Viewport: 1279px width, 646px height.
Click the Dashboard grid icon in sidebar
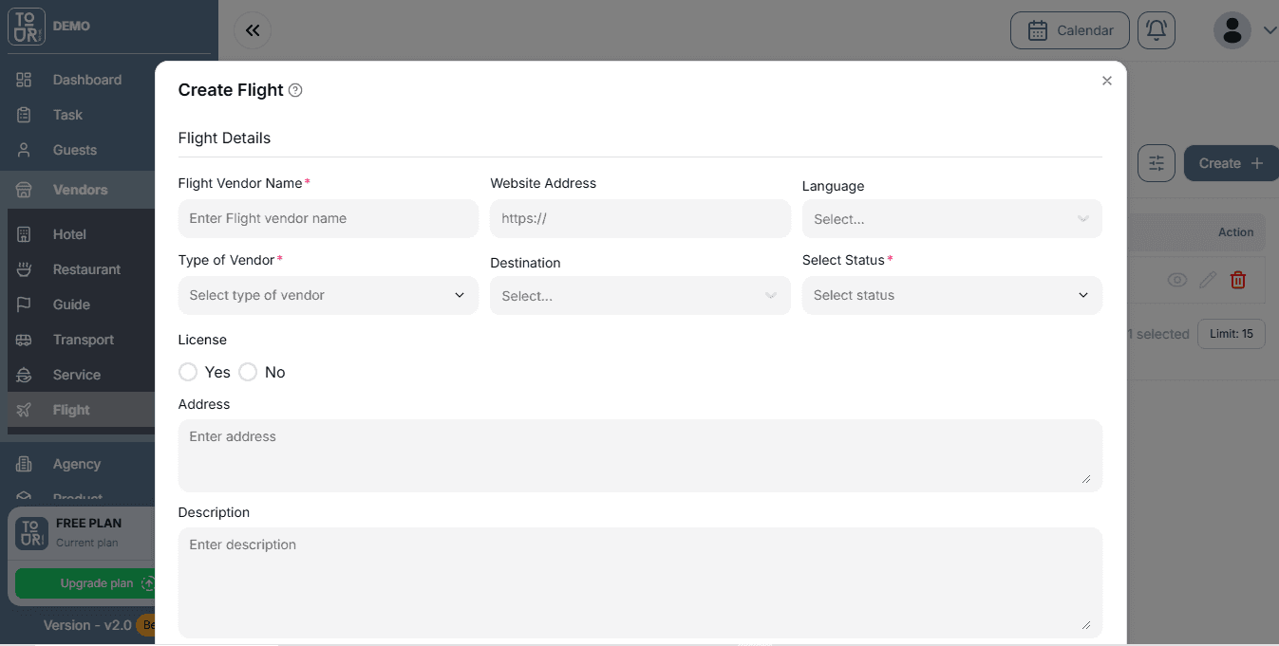click(x=25, y=80)
